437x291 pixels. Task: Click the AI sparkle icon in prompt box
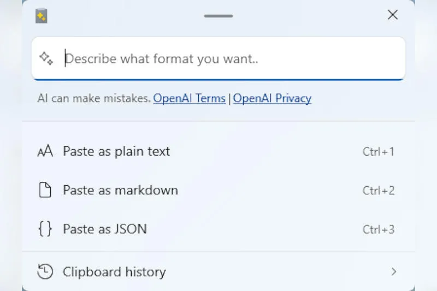[x=46, y=58]
